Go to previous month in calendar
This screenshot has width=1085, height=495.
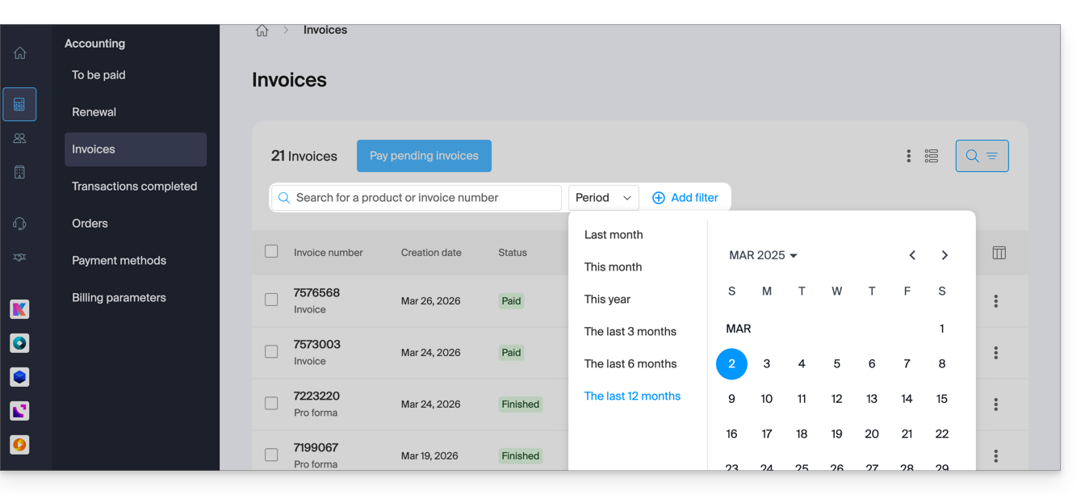coord(912,255)
